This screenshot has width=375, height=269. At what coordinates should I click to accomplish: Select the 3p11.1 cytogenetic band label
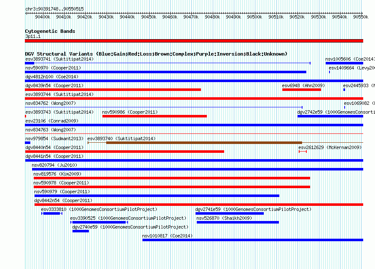(x=33, y=36)
